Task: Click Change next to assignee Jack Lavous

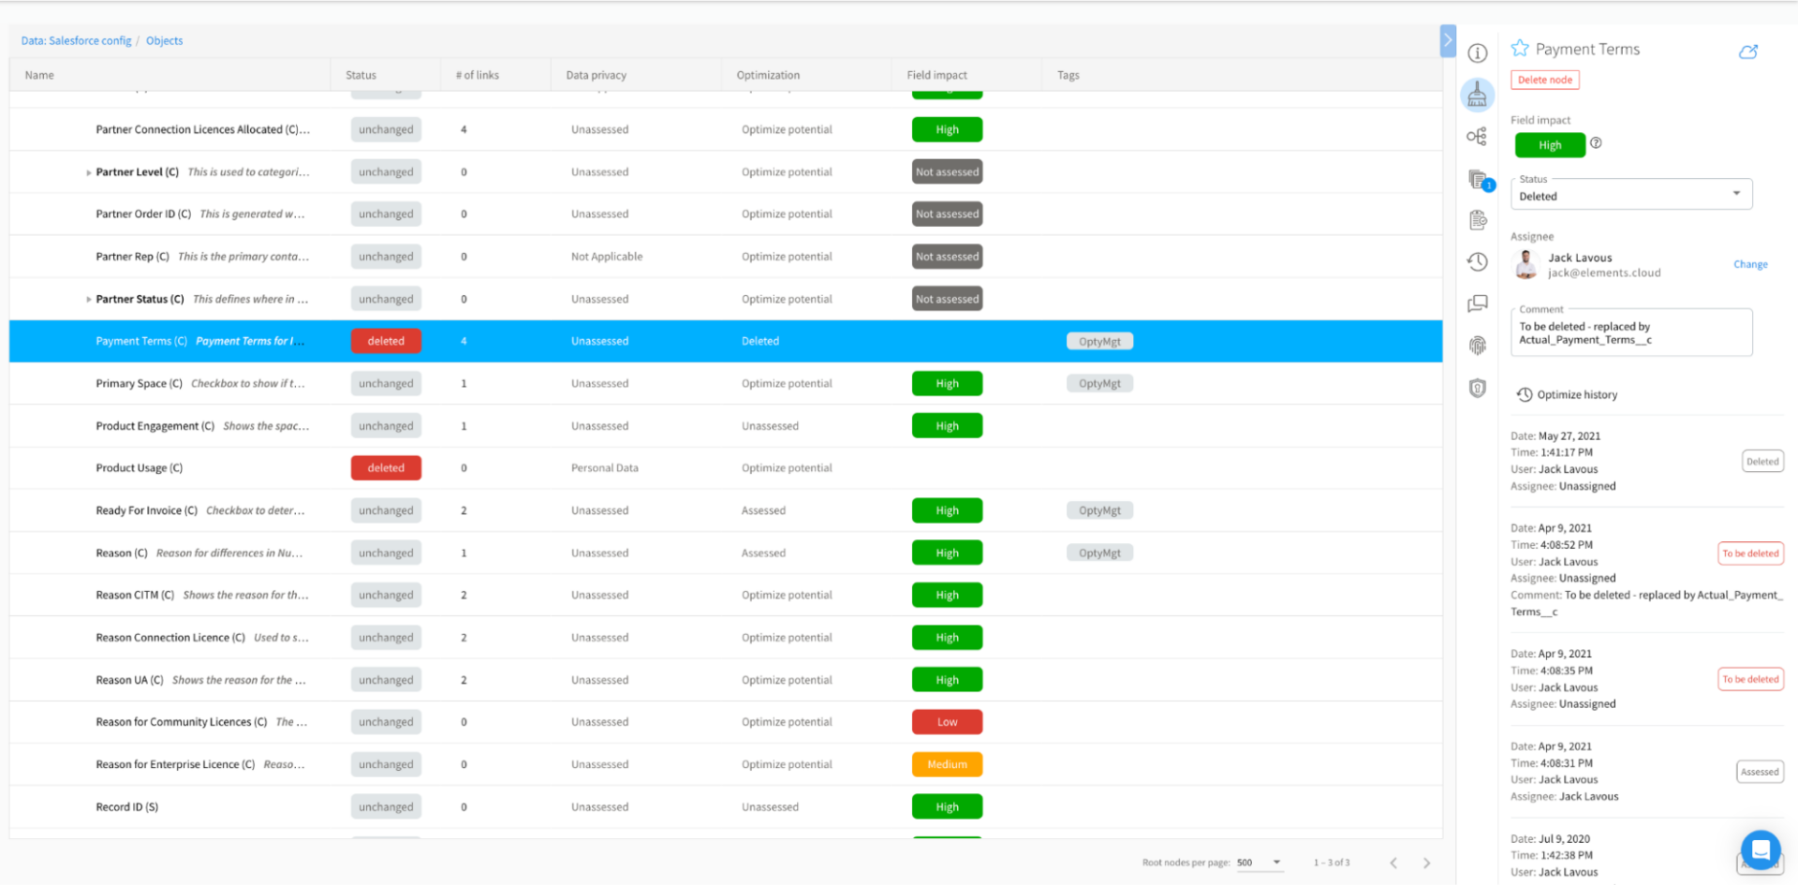Action: (x=1749, y=264)
